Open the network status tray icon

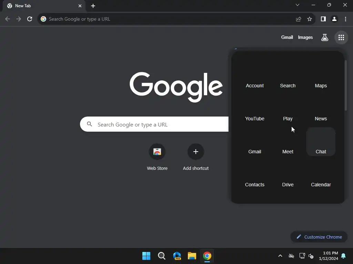point(302,256)
